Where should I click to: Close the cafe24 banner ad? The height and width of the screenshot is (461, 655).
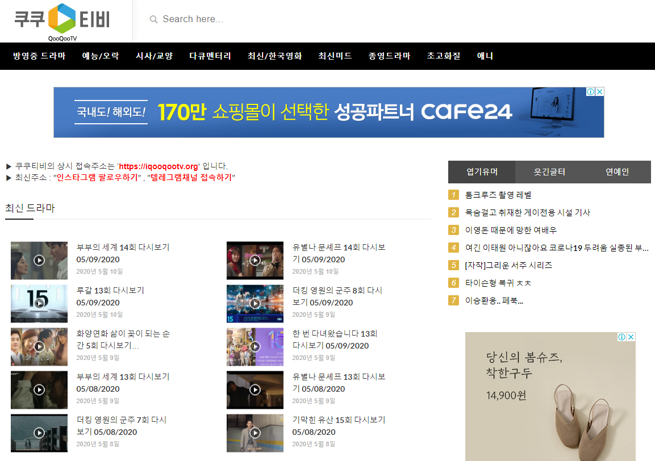600,91
